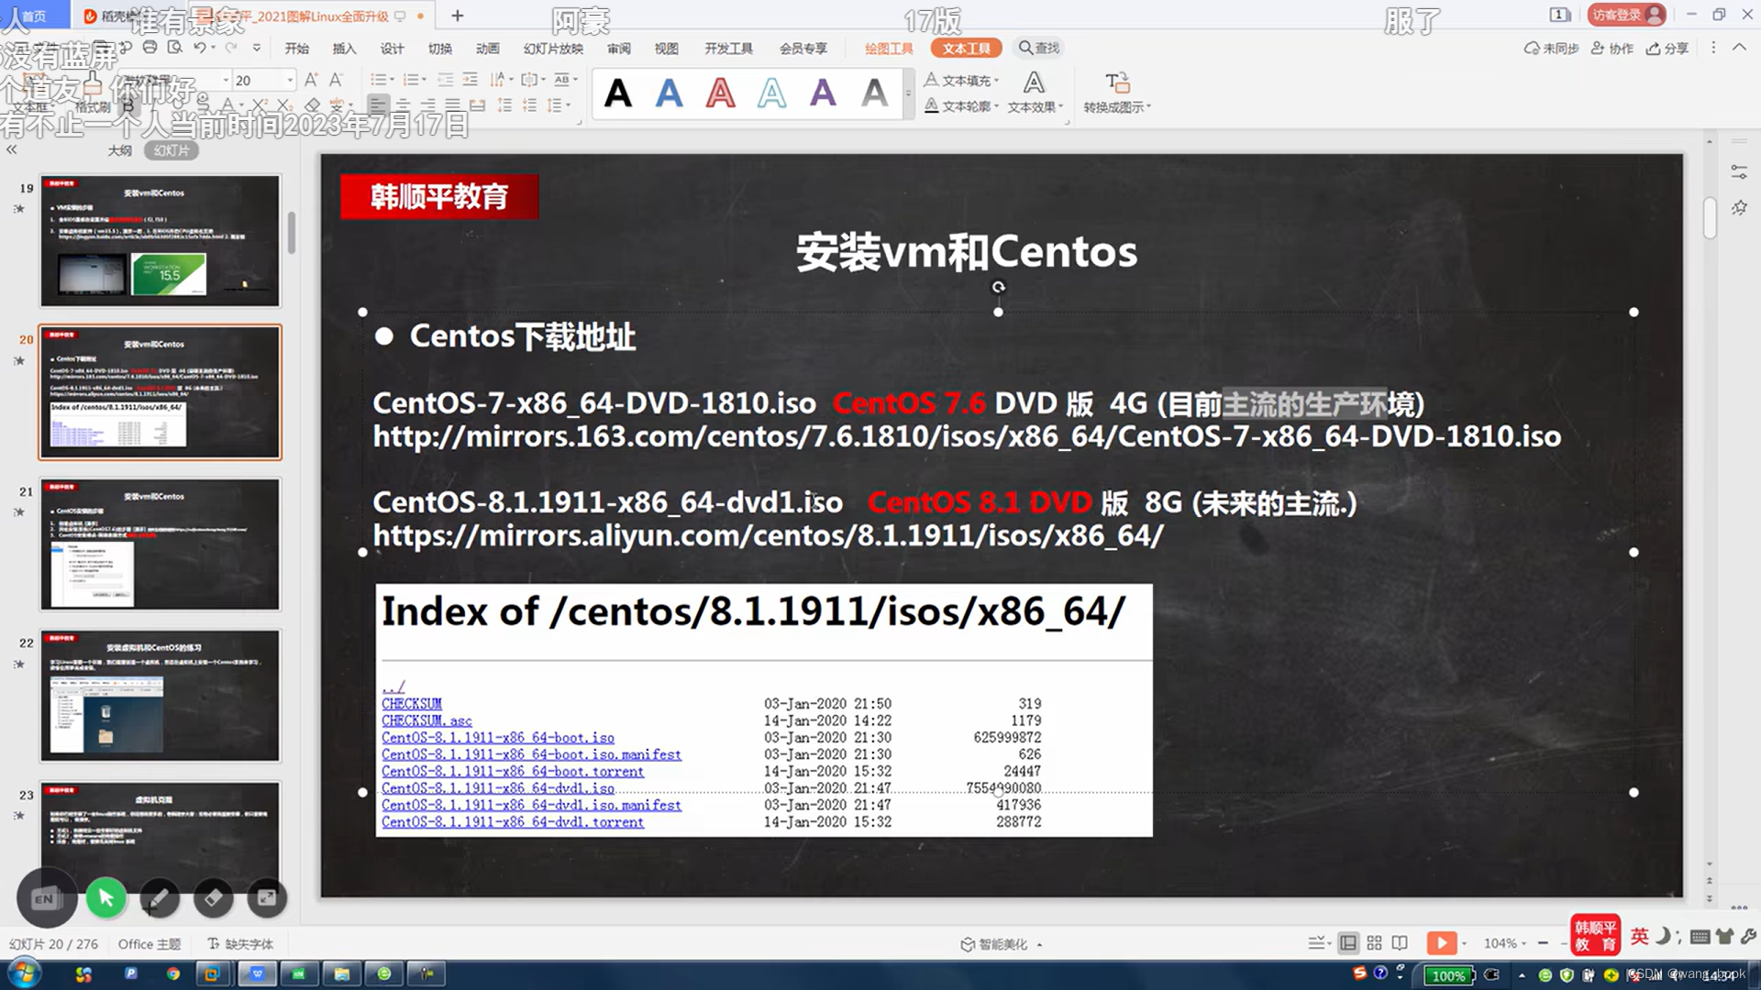Select the green cursor pointer tool
This screenshot has height=990, width=1761.
tap(105, 898)
